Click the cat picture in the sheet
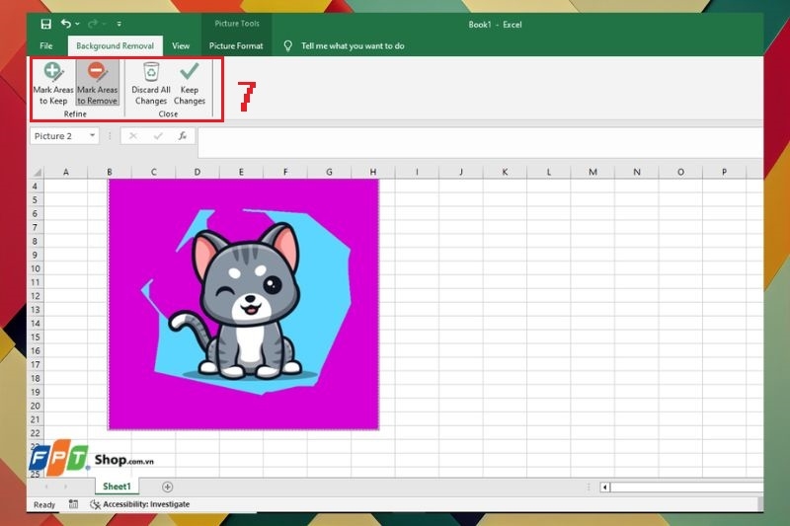This screenshot has height=526, width=790. coord(243,304)
